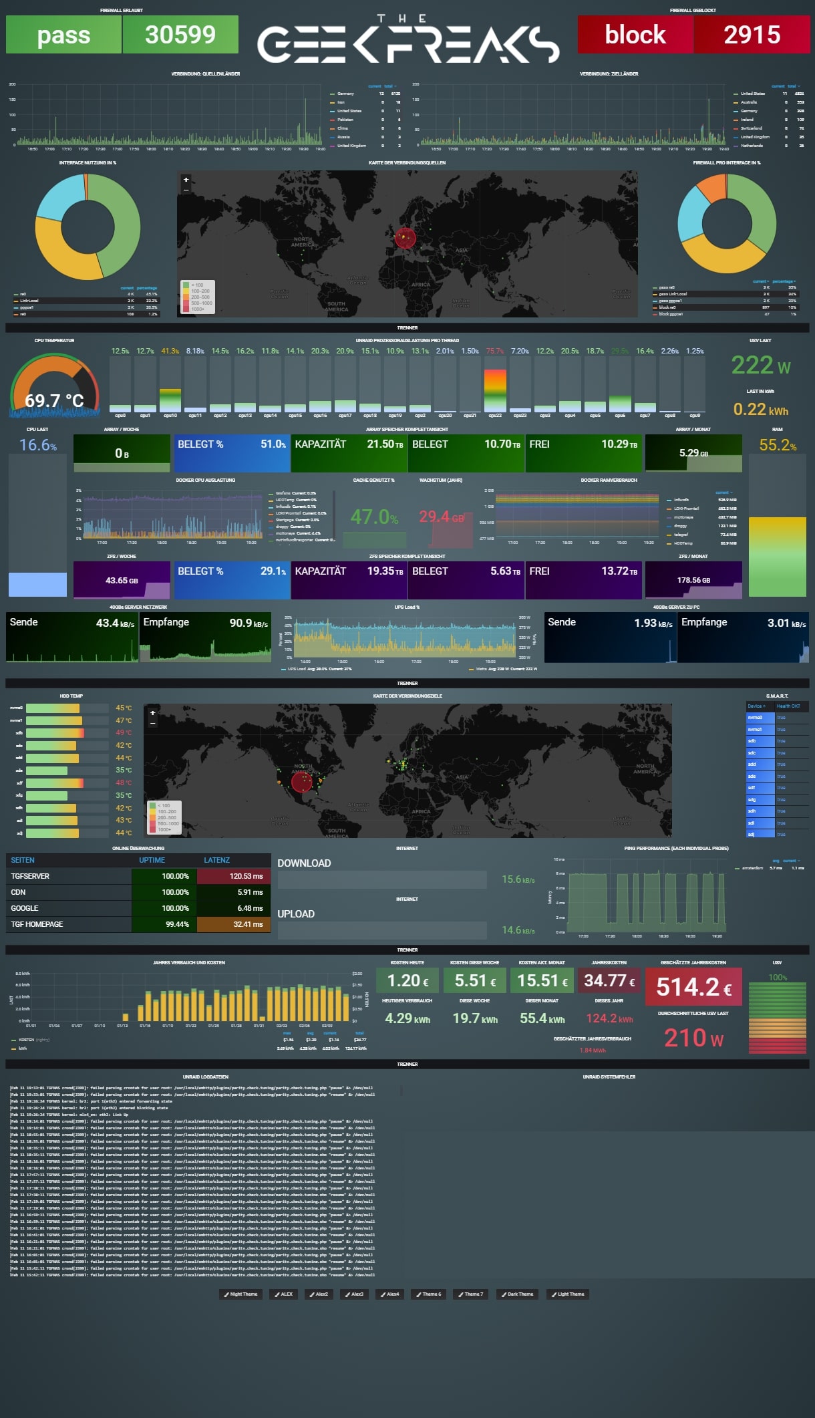Image resolution: width=815 pixels, height=1418 pixels.
Task: Select the TGF HOMEPAGE row
Action: 138,924
